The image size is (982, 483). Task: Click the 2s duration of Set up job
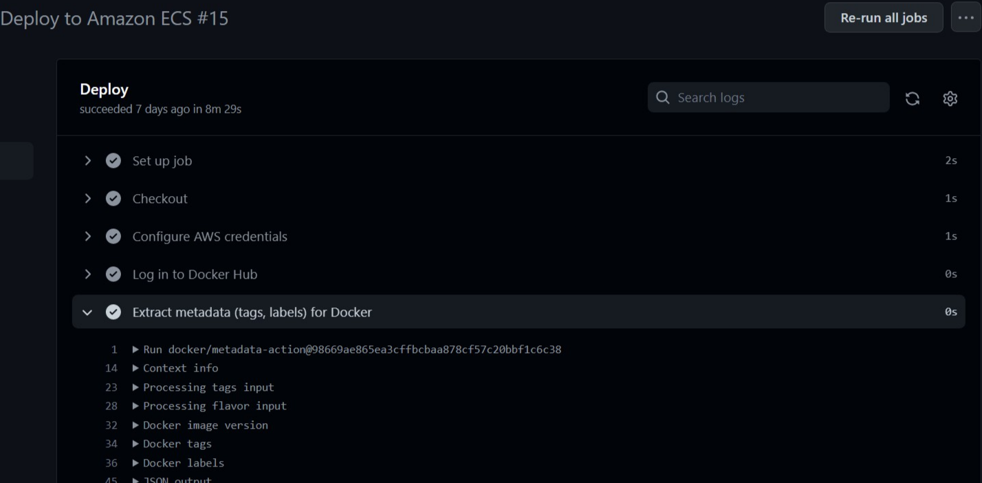pos(951,160)
